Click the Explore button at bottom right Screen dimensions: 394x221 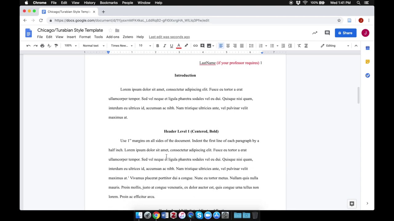[x=352, y=204]
